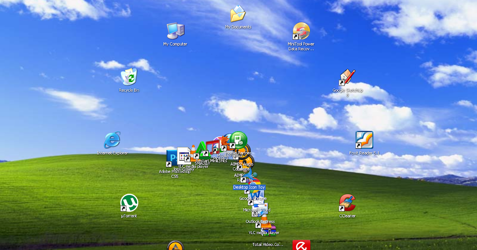The width and height of the screenshot is (477, 250).
Task: Select the Google SketchUp 8 shortcut
Action: [x=347, y=77]
